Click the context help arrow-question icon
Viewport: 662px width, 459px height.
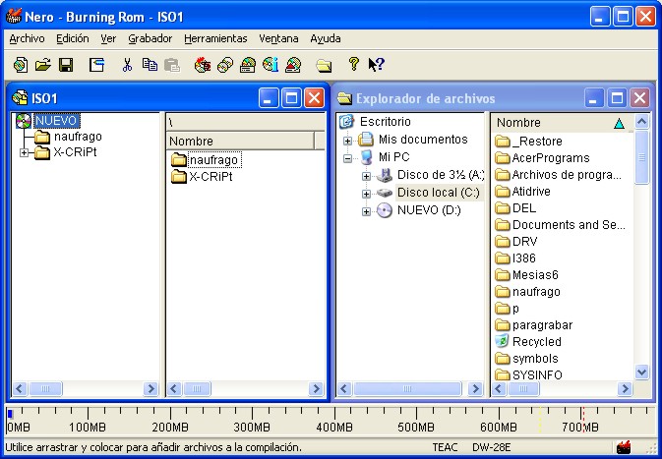pyautogui.click(x=376, y=65)
